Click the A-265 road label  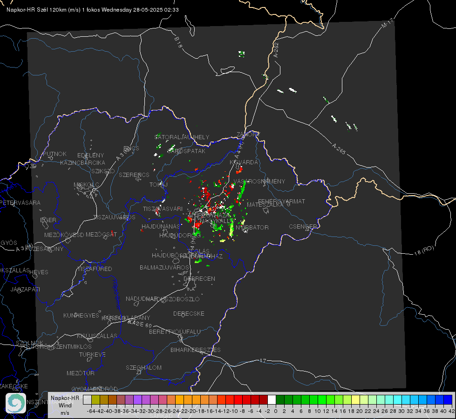339,149
